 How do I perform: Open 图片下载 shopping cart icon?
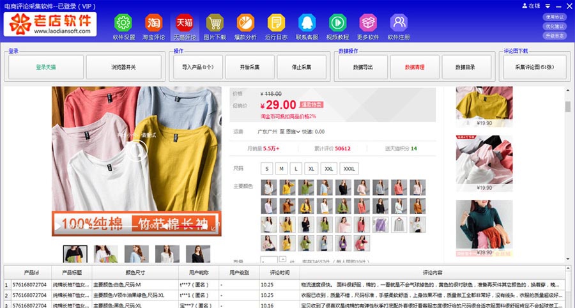point(215,23)
